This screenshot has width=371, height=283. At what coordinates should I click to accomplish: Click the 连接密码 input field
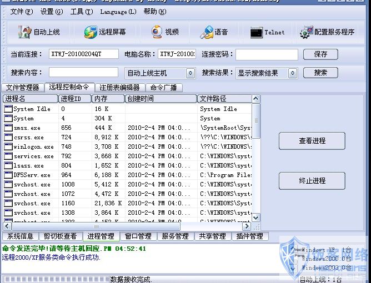[x=267, y=54]
